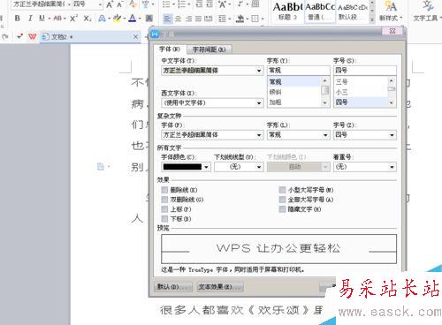Screen dimensions: 442x325
Task: Justify text in the toolbar
Action: coord(198,19)
